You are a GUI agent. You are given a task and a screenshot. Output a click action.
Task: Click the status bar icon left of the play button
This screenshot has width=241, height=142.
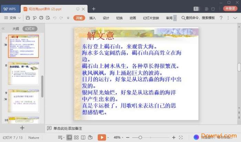(90, 137)
